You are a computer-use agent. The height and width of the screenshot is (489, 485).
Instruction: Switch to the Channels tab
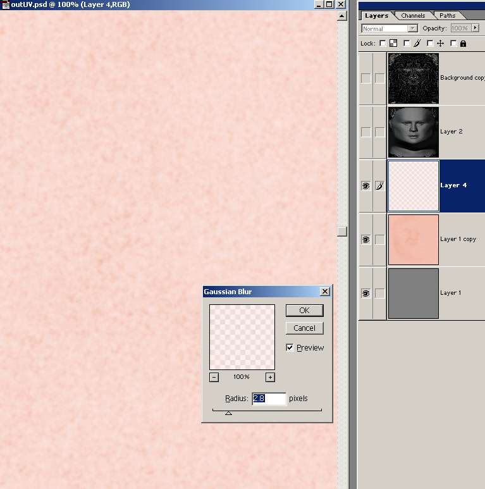coord(413,16)
